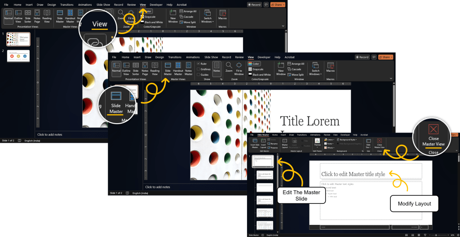The height and width of the screenshot is (237, 460).
Task: Click Insert Slide Master icon
Action: [x=254, y=143]
